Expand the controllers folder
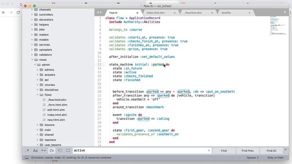 pyautogui.click(x=32, y=15)
